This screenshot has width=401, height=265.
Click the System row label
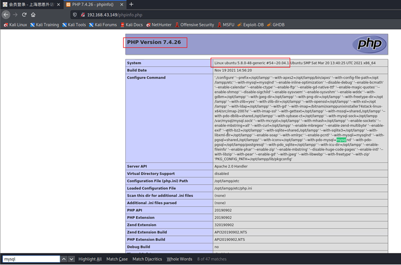(134, 63)
